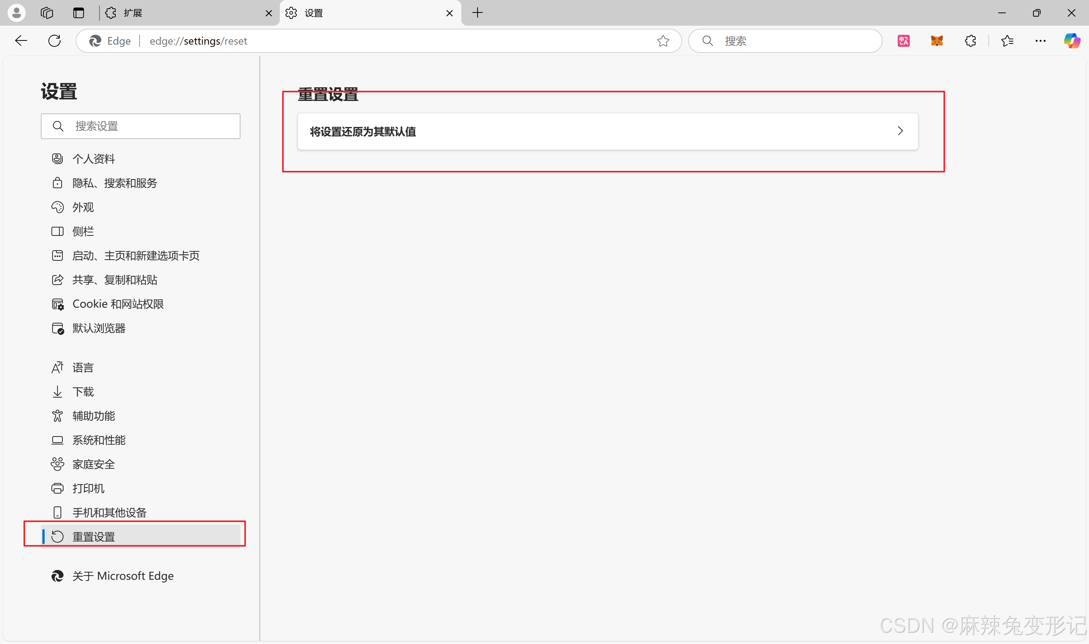Image resolution: width=1089 pixels, height=644 pixels.
Task: Open the translate extension icon
Action: (x=903, y=41)
